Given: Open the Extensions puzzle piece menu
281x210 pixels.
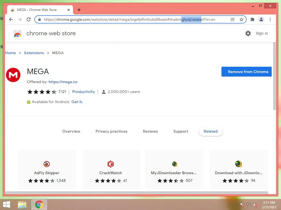Looking at the screenshot, I should tap(252, 19).
